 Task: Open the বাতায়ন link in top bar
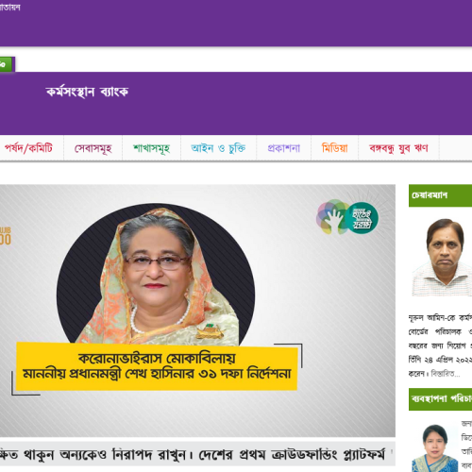pyautogui.click(x=10, y=8)
